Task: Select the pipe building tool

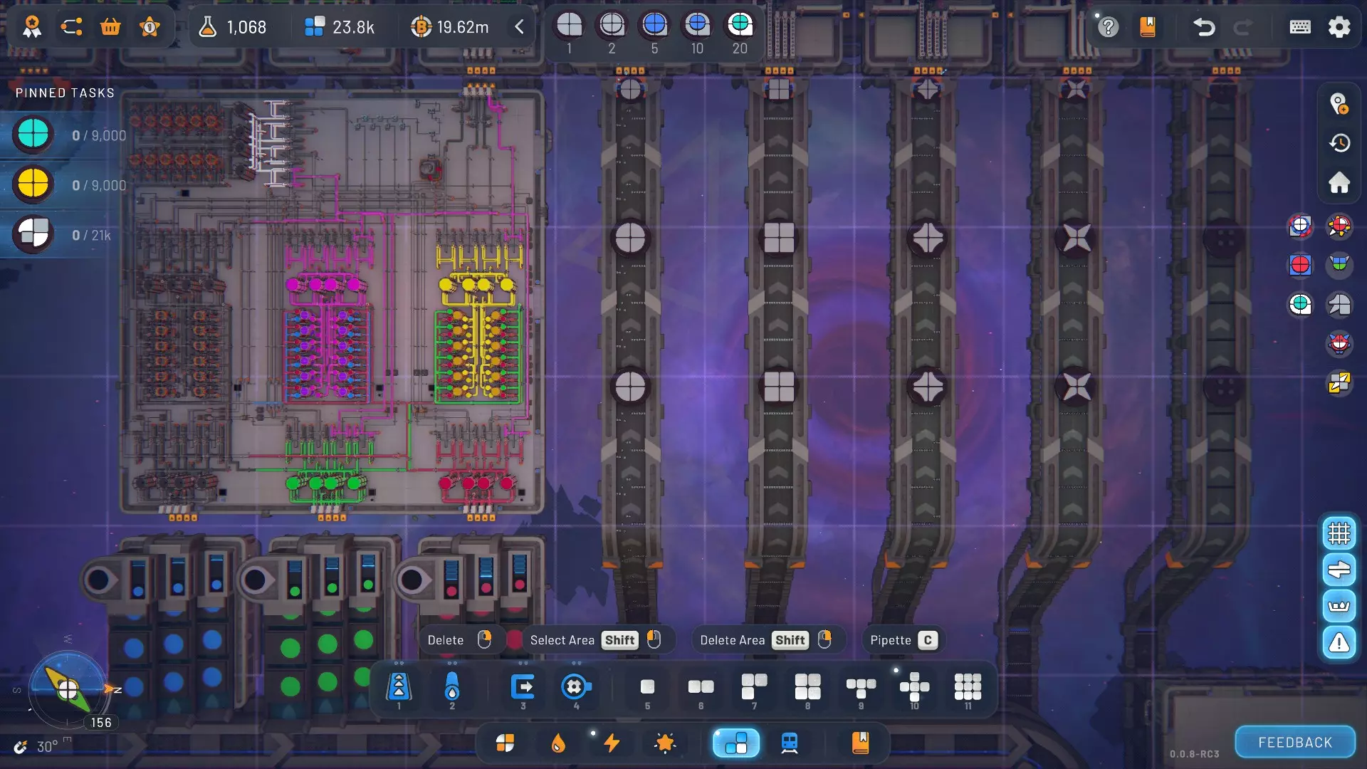Action: pos(451,686)
